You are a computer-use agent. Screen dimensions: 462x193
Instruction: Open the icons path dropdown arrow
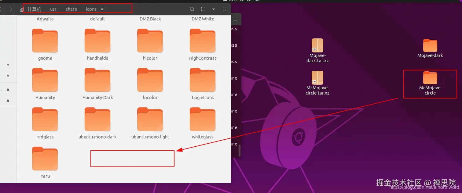102,9
